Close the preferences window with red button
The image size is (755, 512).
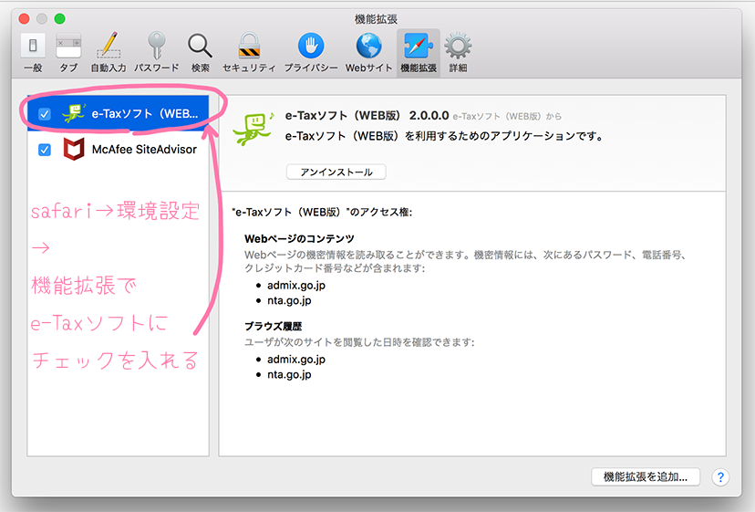(x=24, y=19)
